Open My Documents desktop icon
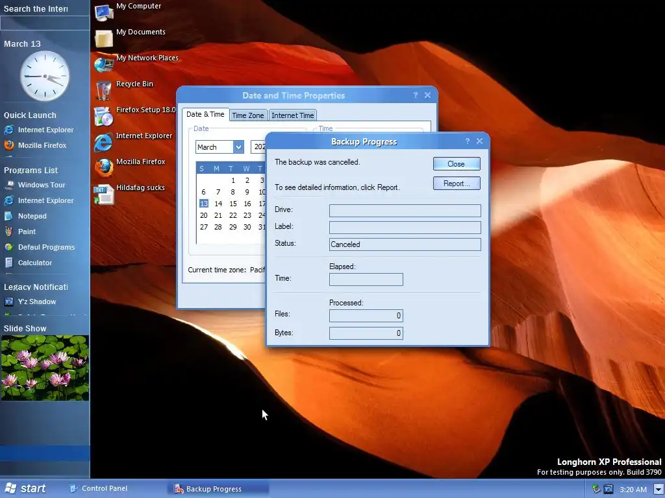665x498 pixels. coord(105,38)
